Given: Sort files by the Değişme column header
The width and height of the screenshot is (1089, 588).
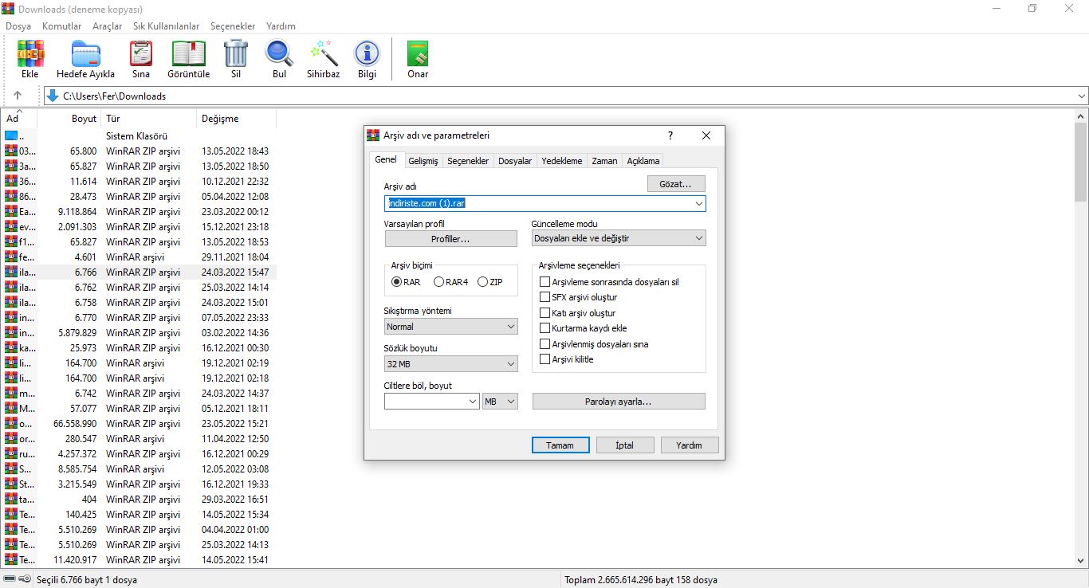Looking at the screenshot, I should point(236,119).
